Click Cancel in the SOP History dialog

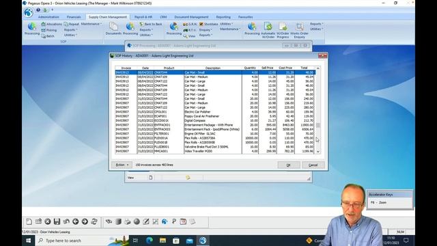tap(313, 165)
